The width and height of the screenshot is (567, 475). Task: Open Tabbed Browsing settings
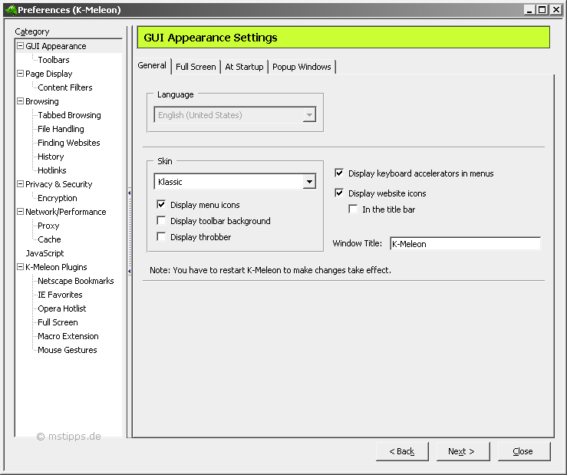[69, 115]
